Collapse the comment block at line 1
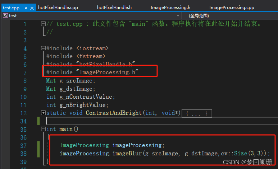The width and height of the screenshot is (278, 169). 43,24
